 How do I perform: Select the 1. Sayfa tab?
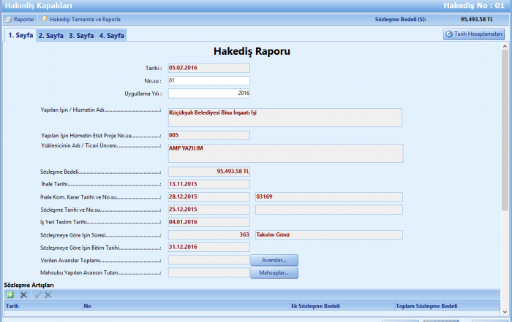point(20,35)
